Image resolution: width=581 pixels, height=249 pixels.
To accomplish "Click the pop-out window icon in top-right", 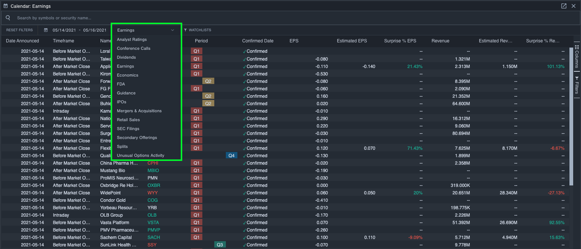I will (x=564, y=6).
